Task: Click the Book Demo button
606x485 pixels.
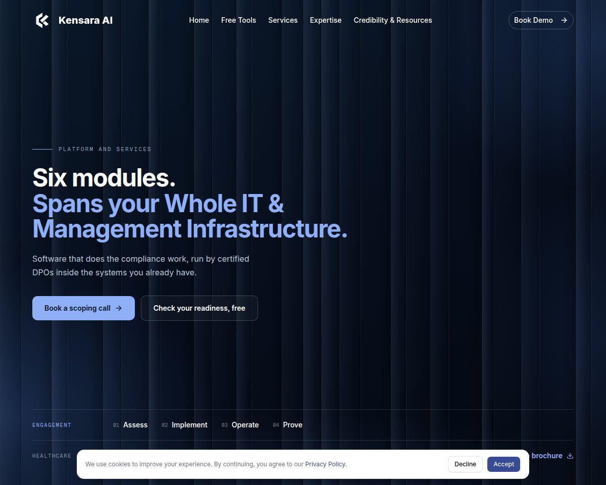Action: (x=541, y=20)
